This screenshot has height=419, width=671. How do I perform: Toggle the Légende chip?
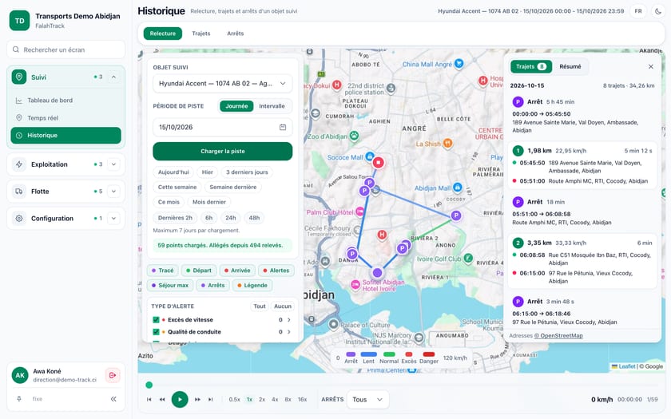pos(252,285)
